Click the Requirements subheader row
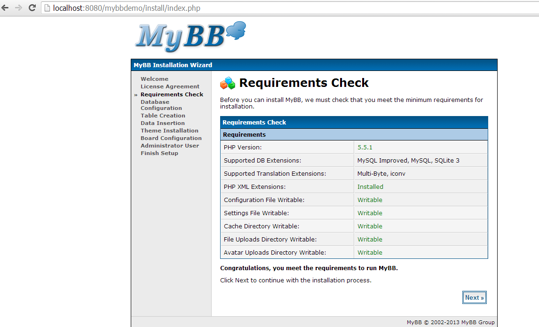 (354, 135)
